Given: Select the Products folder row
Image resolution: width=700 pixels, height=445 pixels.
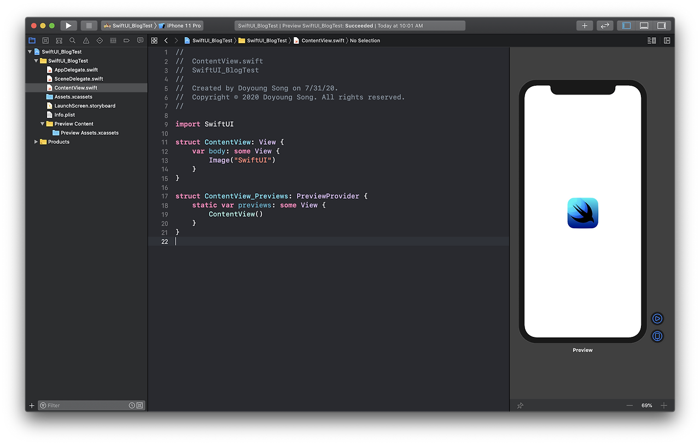Looking at the screenshot, I should click(87, 142).
